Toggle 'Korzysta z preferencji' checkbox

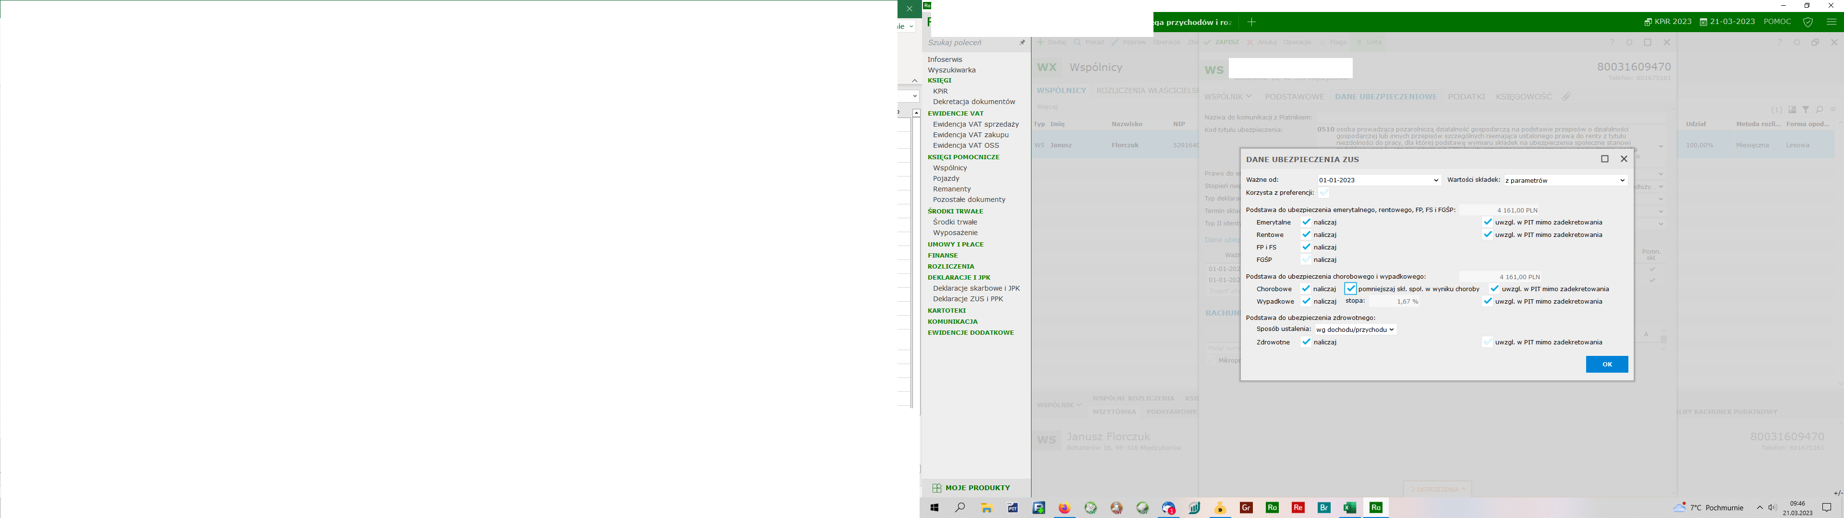click(x=1324, y=192)
